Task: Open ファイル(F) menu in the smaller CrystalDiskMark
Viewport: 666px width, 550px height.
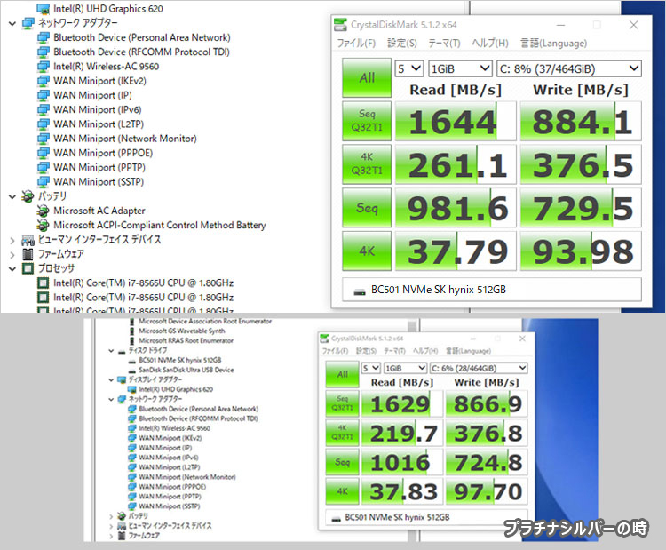Action: click(x=335, y=351)
